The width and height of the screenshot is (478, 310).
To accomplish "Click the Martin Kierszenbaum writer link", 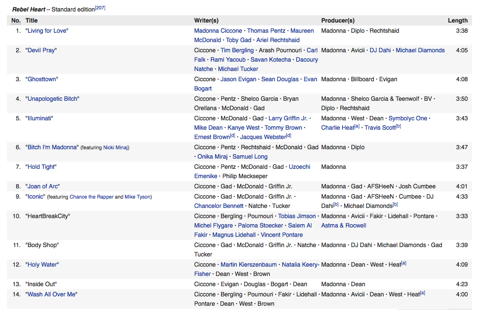I will click(x=249, y=264).
